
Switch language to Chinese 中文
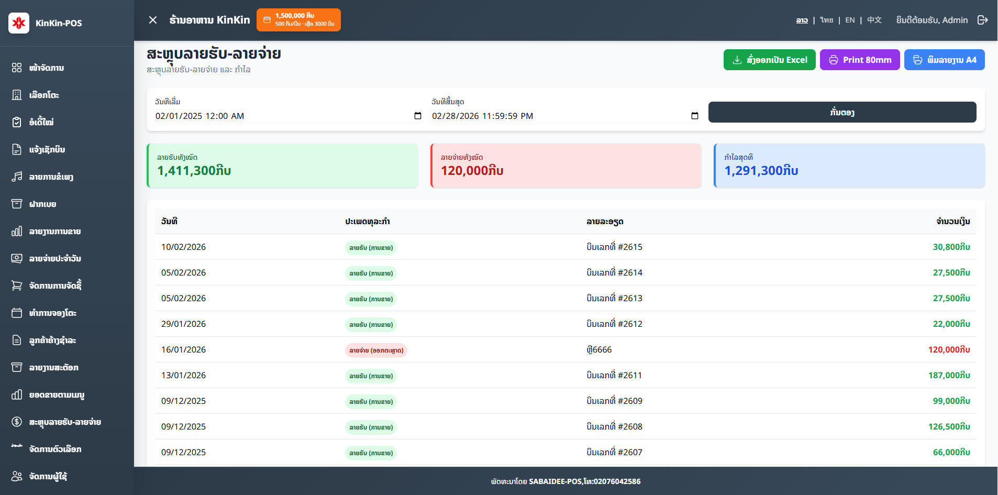(874, 20)
